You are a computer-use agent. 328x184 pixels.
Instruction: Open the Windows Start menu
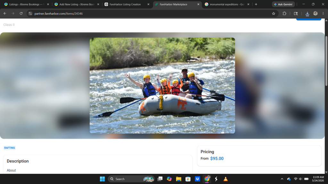click(x=102, y=179)
